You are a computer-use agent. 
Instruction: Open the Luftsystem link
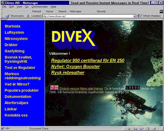pyautogui.click(x=14, y=33)
